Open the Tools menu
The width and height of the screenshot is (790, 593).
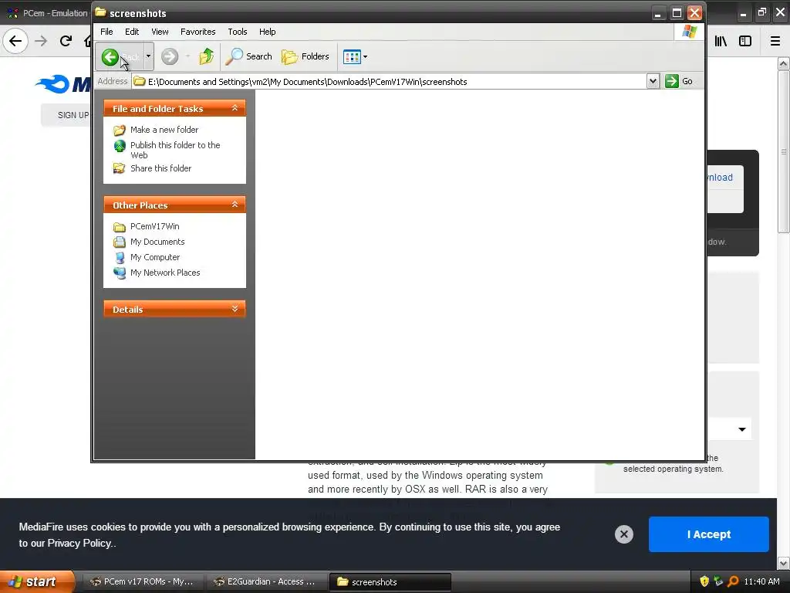(238, 32)
